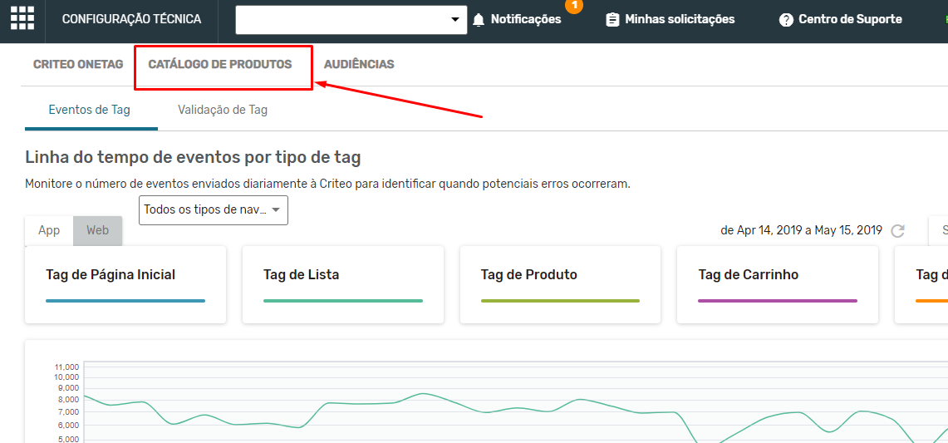Click blue line under Tag de Página Inicial

click(125, 301)
